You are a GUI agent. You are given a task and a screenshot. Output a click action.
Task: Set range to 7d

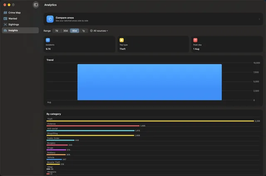[x=57, y=31]
